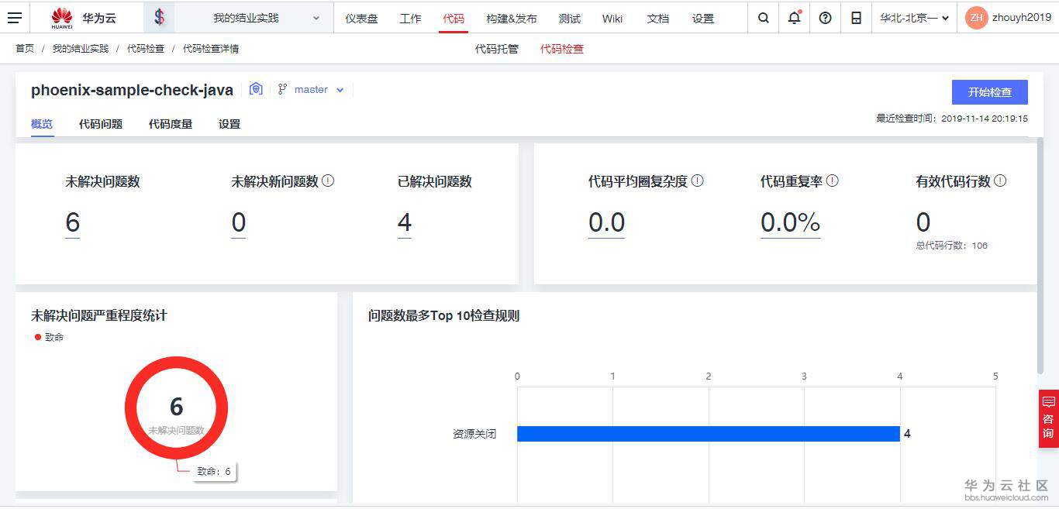Open the help question mark icon
Viewport: 1059px width, 509px height.
click(x=825, y=18)
